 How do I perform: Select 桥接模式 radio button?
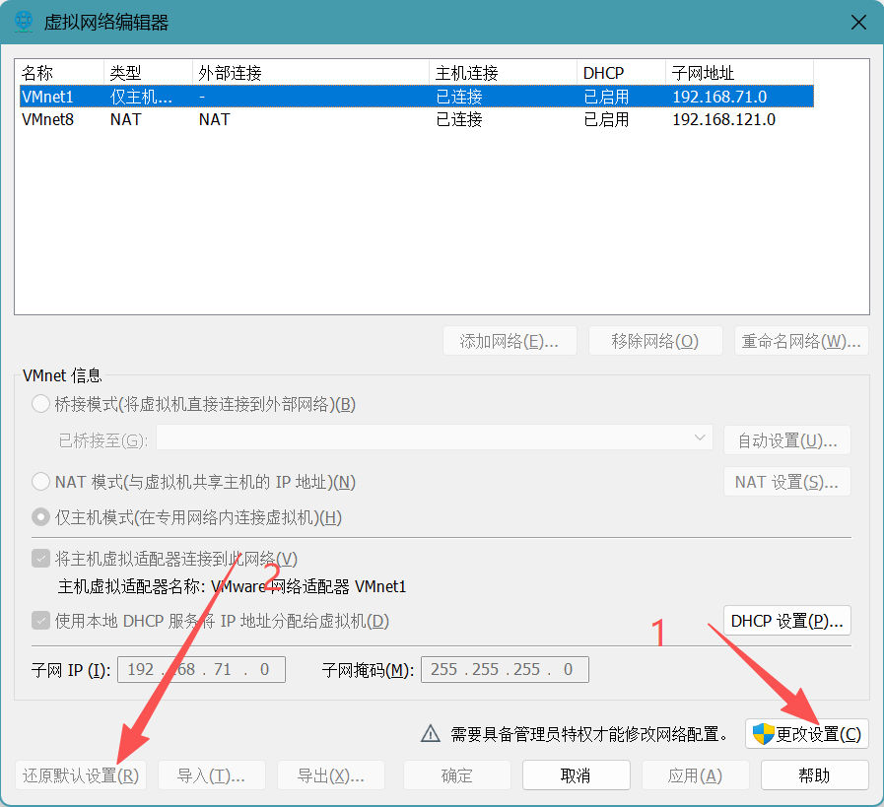coord(40,404)
